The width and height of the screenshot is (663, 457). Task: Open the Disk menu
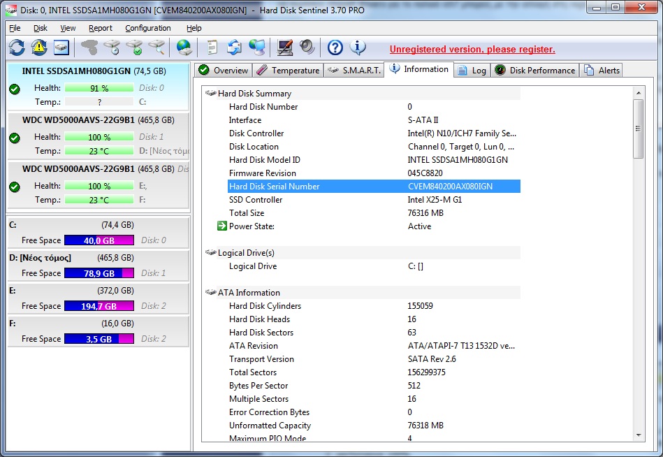coord(40,28)
